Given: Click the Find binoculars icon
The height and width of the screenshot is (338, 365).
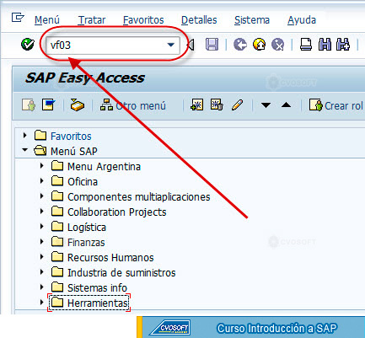Looking at the screenshot, I should pyautogui.click(x=325, y=45).
